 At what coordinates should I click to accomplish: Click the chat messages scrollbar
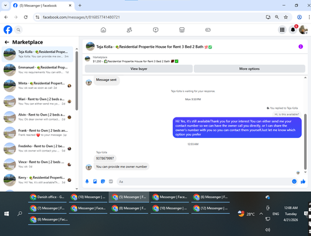click(x=305, y=142)
